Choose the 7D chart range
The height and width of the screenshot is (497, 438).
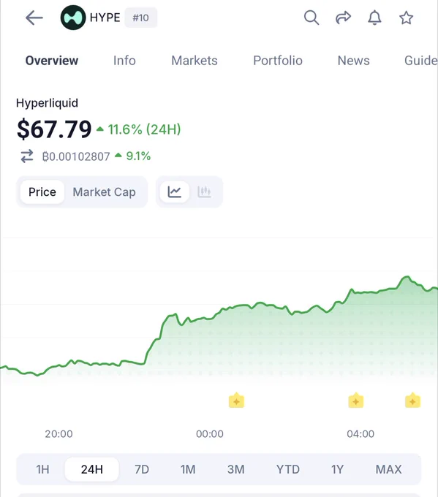[142, 469]
